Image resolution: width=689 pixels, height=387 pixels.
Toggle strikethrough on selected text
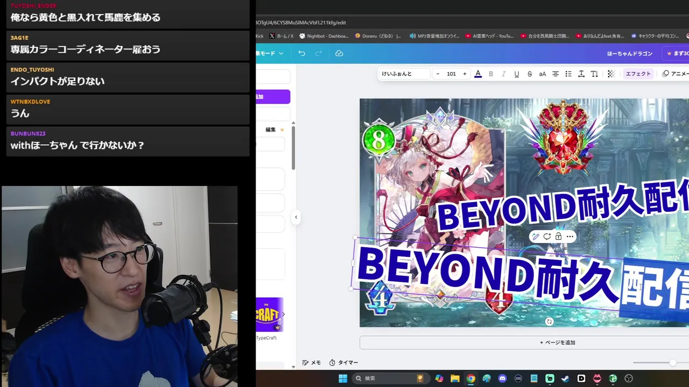click(530, 74)
